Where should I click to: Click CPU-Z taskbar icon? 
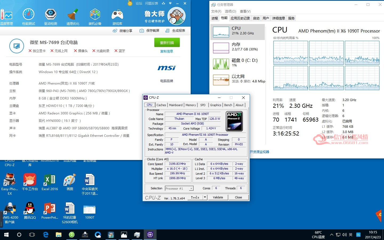150,235
